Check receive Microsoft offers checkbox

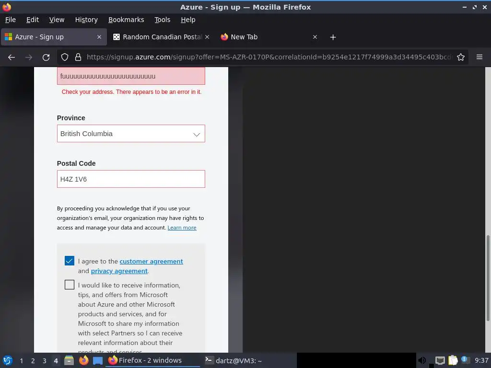coord(70,285)
